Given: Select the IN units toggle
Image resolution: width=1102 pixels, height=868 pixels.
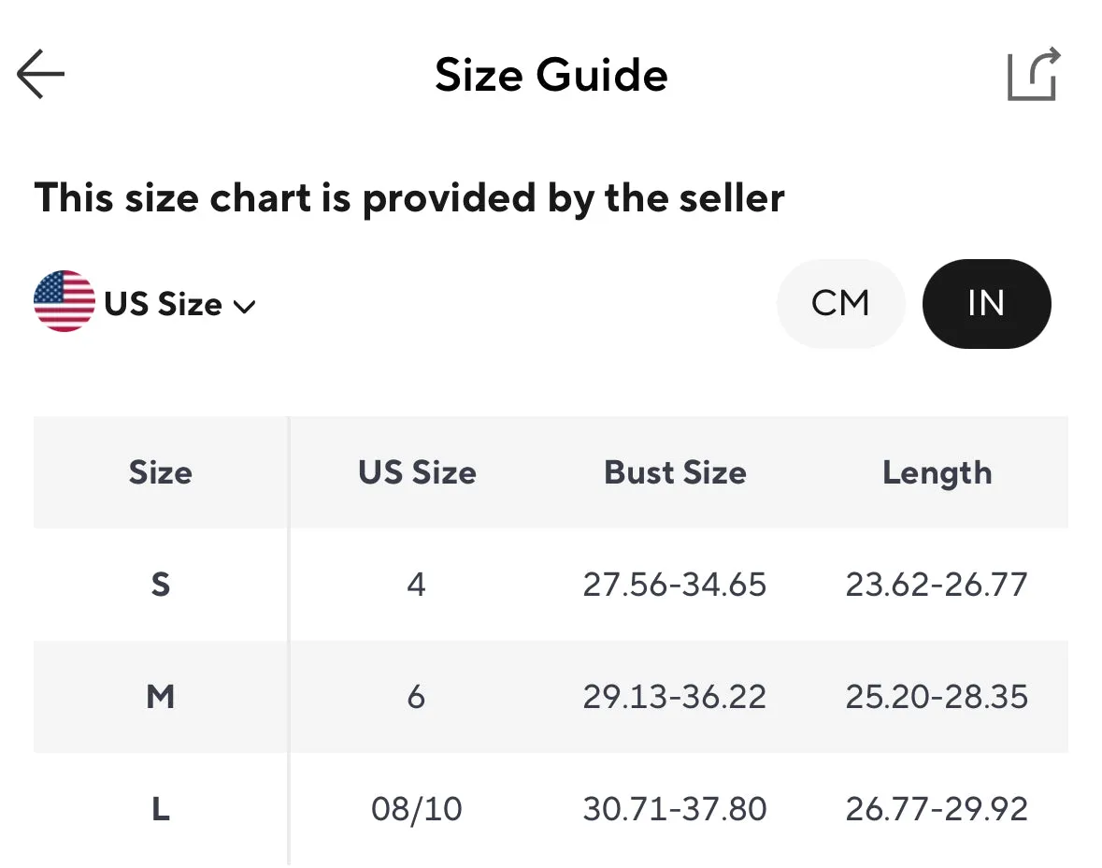Looking at the screenshot, I should [x=986, y=303].
